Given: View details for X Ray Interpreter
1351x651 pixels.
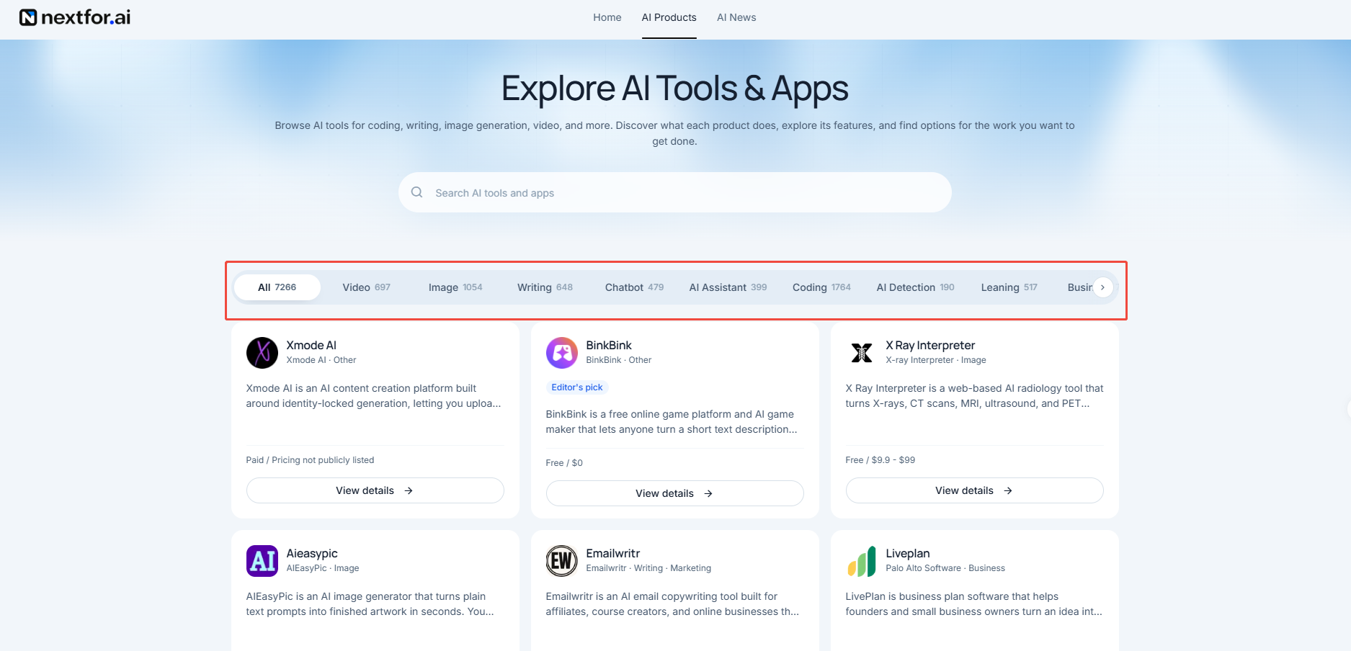Looking at the screenshot, I should pos(975,490).
